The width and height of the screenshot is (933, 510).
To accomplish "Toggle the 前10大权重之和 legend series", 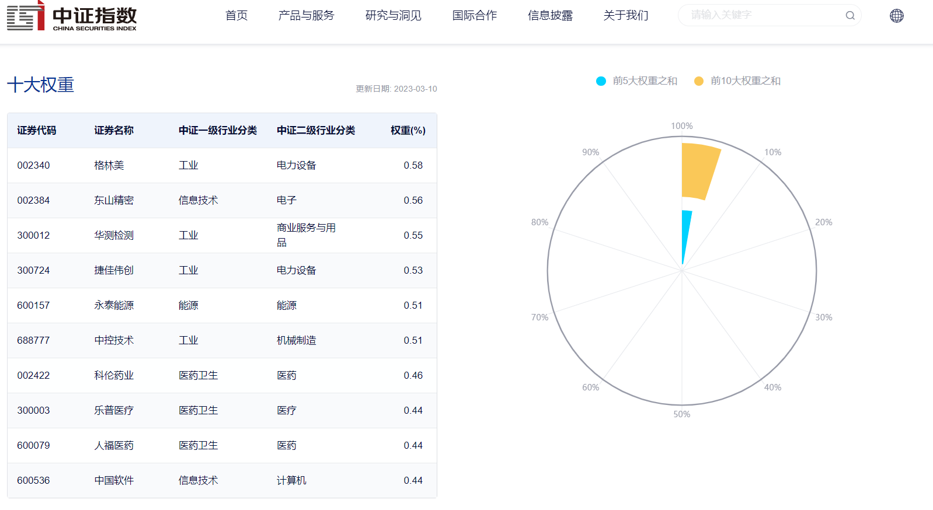I will click(737, 81).
